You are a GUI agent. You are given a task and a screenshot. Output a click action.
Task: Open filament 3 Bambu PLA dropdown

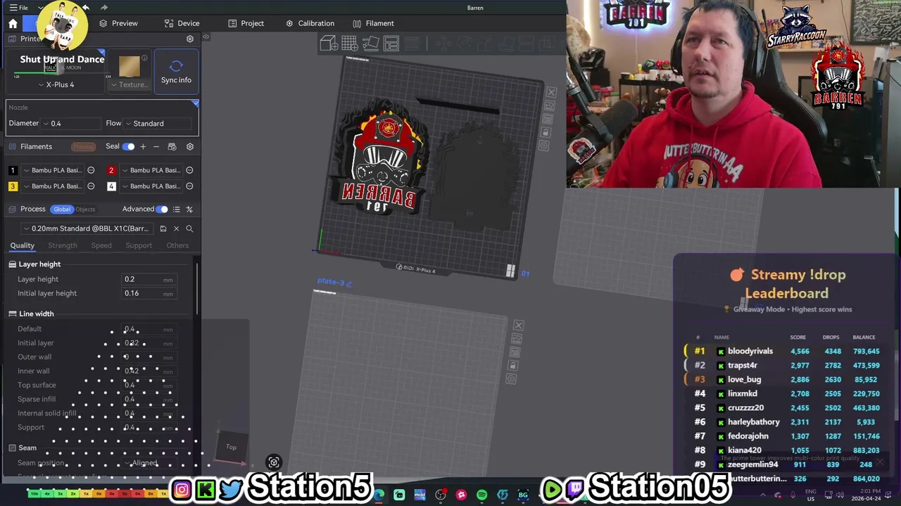point(53,186)
